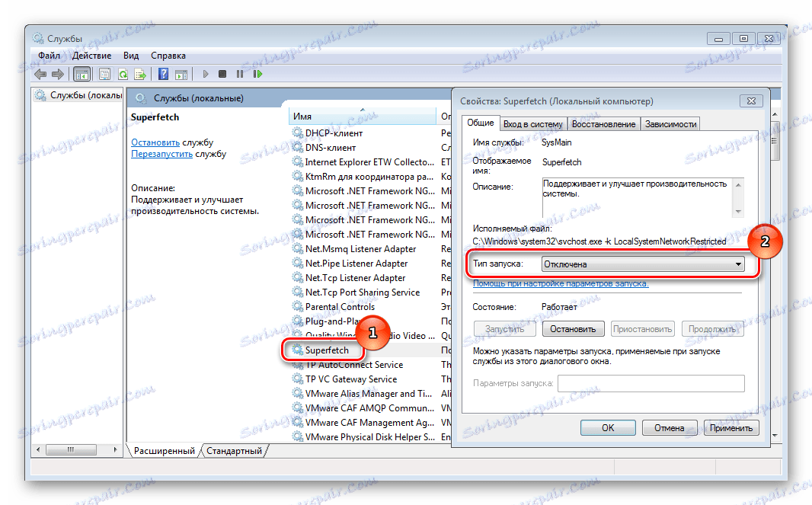
Task: Click left pane horizontal scrollbar right arrow
Action: [116, 449]
